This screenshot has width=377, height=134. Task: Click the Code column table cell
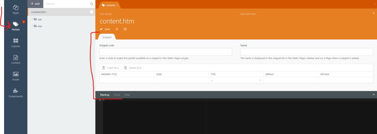[181, 80]
